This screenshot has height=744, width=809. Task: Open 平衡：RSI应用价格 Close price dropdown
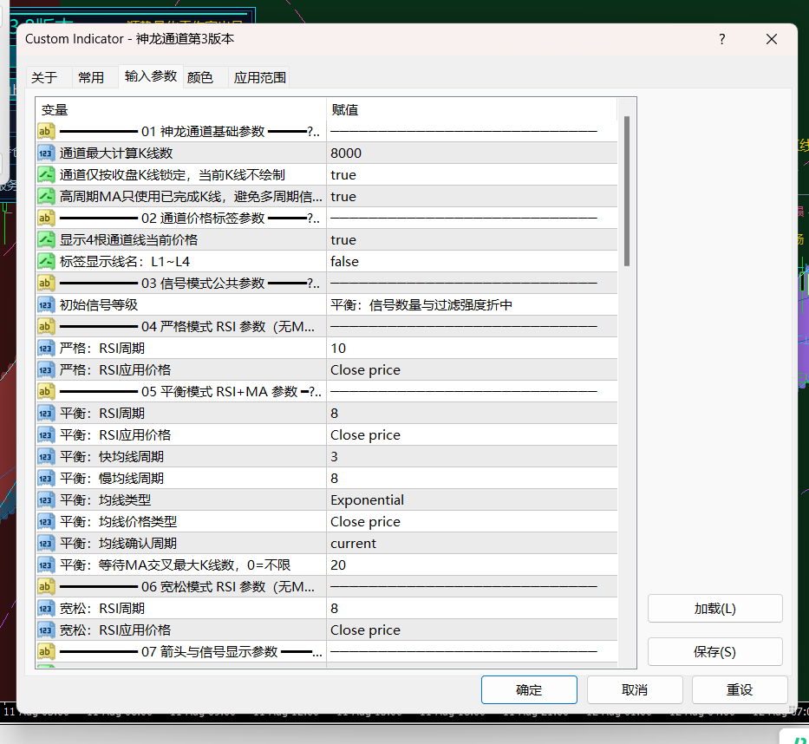click(472, 435)
